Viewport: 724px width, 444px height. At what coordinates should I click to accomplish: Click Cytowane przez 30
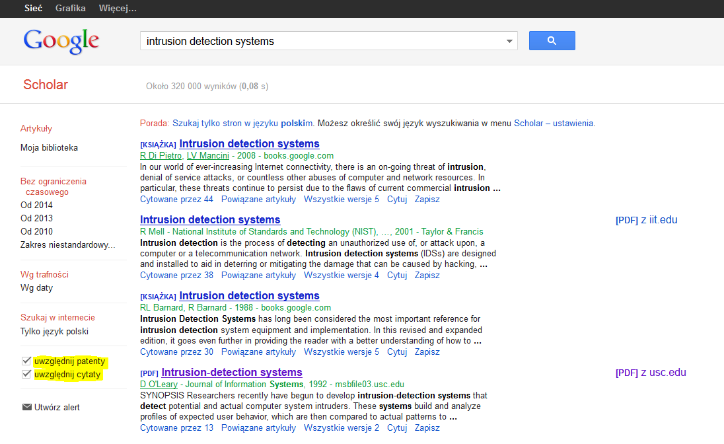(x=176, y=351)
